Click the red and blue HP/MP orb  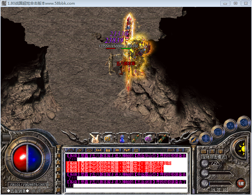pos(27,158)
